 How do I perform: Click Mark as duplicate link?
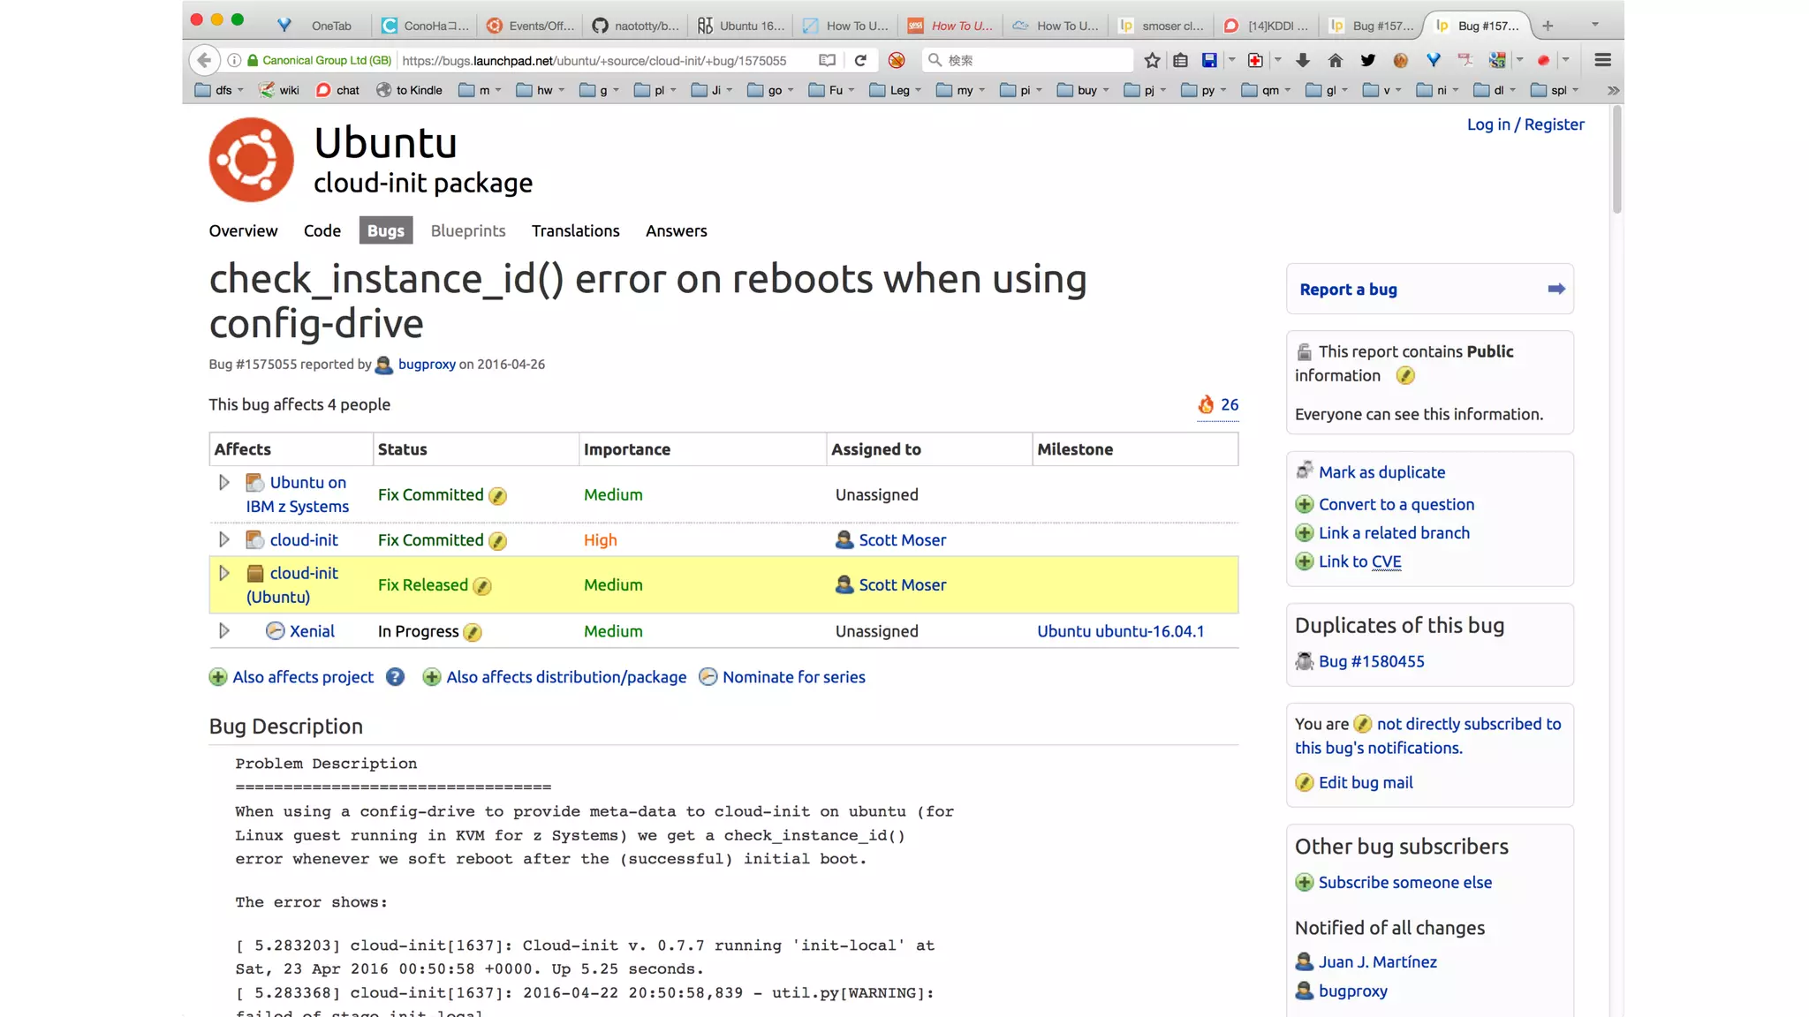pyautogui.click(x=1381, y=472)
